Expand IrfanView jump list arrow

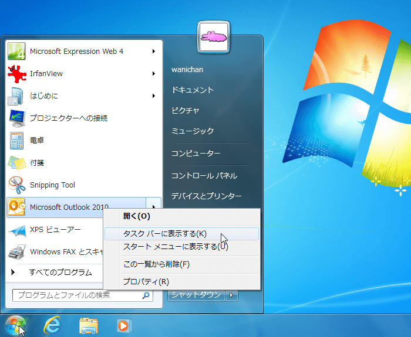click(154, 74)
